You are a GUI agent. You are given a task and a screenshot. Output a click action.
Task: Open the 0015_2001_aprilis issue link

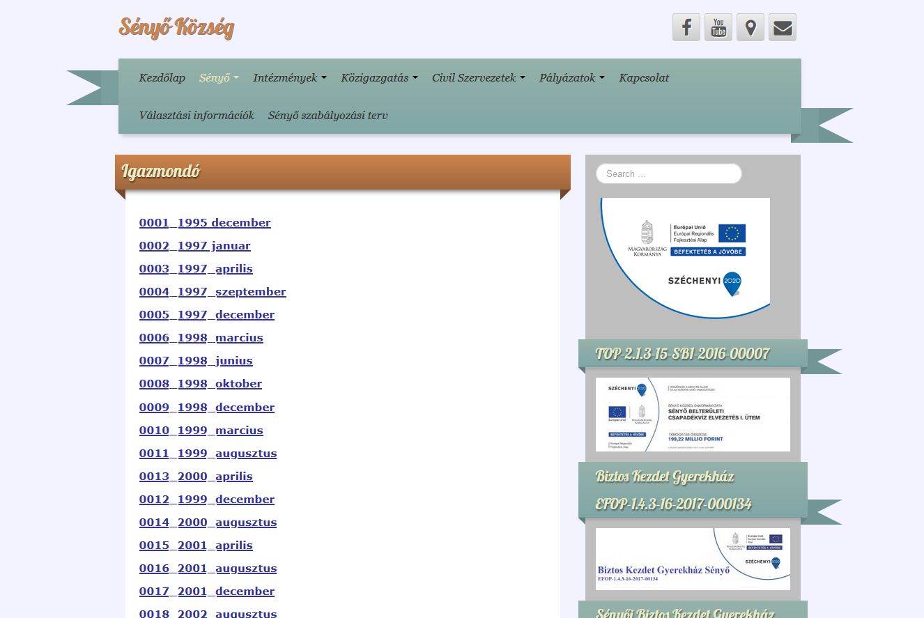tap(196, 546)
